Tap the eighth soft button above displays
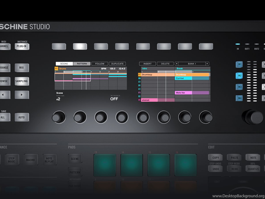265x199 pixels. coord(206,46)
